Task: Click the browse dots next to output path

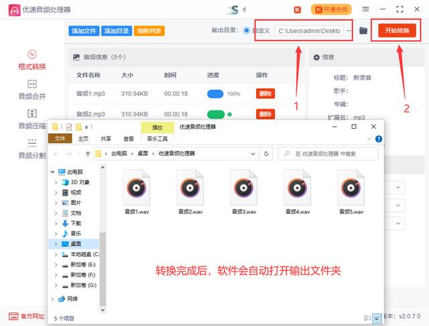Action: [x=349, y=30]
